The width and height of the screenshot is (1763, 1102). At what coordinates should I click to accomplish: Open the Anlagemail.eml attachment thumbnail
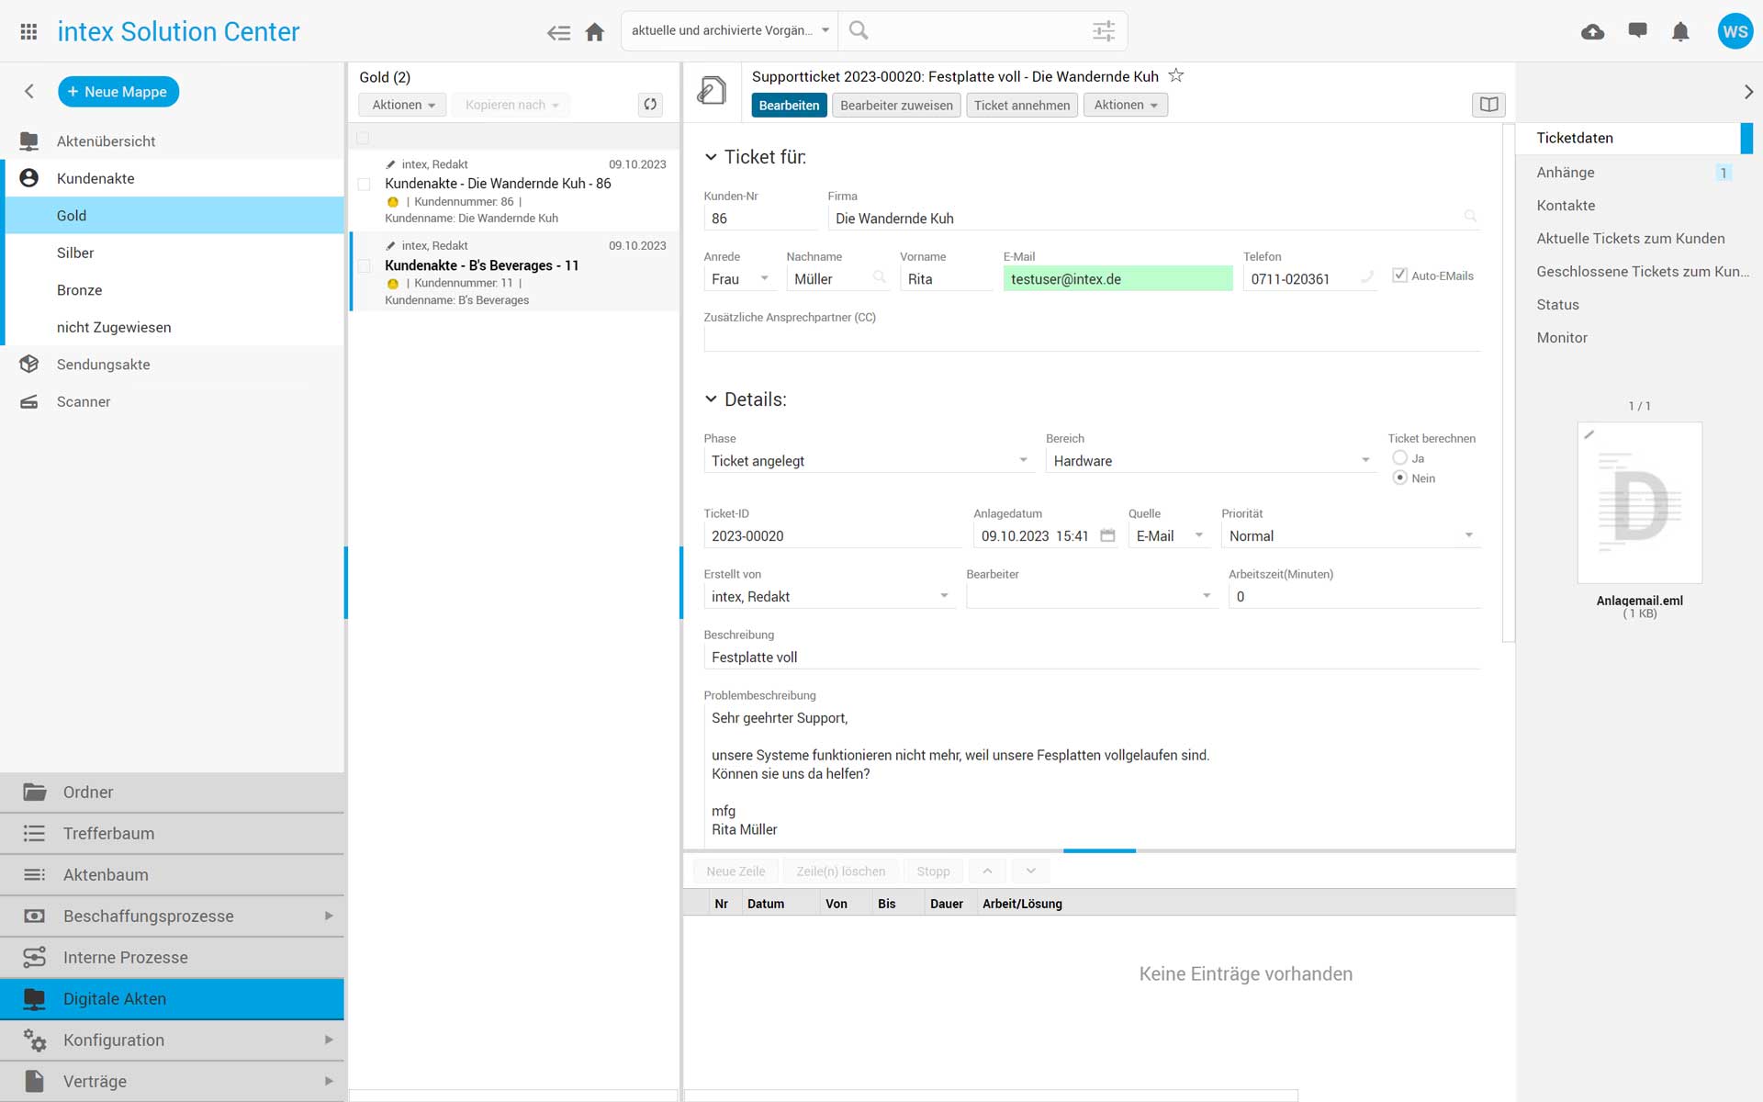[x=1639, y=503]
